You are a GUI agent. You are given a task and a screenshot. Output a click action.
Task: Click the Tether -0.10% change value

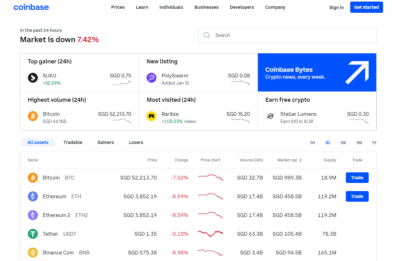(x=180, y=234)
